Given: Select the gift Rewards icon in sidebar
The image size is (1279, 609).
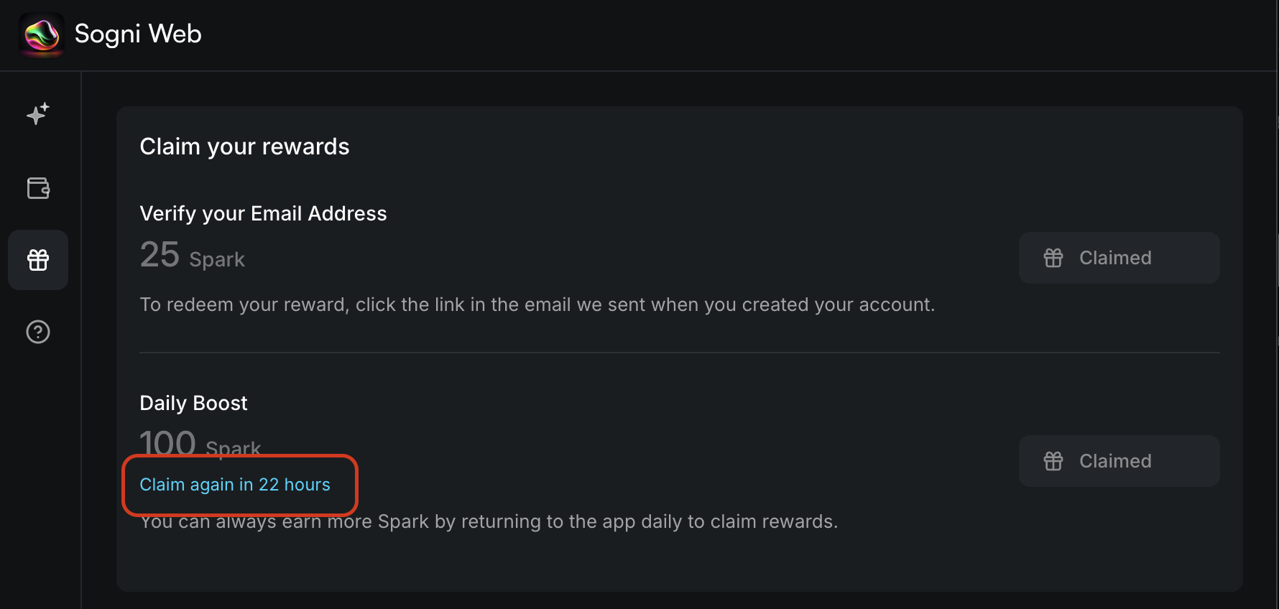Looking at the screenshot, I should (x=38, y=260).
